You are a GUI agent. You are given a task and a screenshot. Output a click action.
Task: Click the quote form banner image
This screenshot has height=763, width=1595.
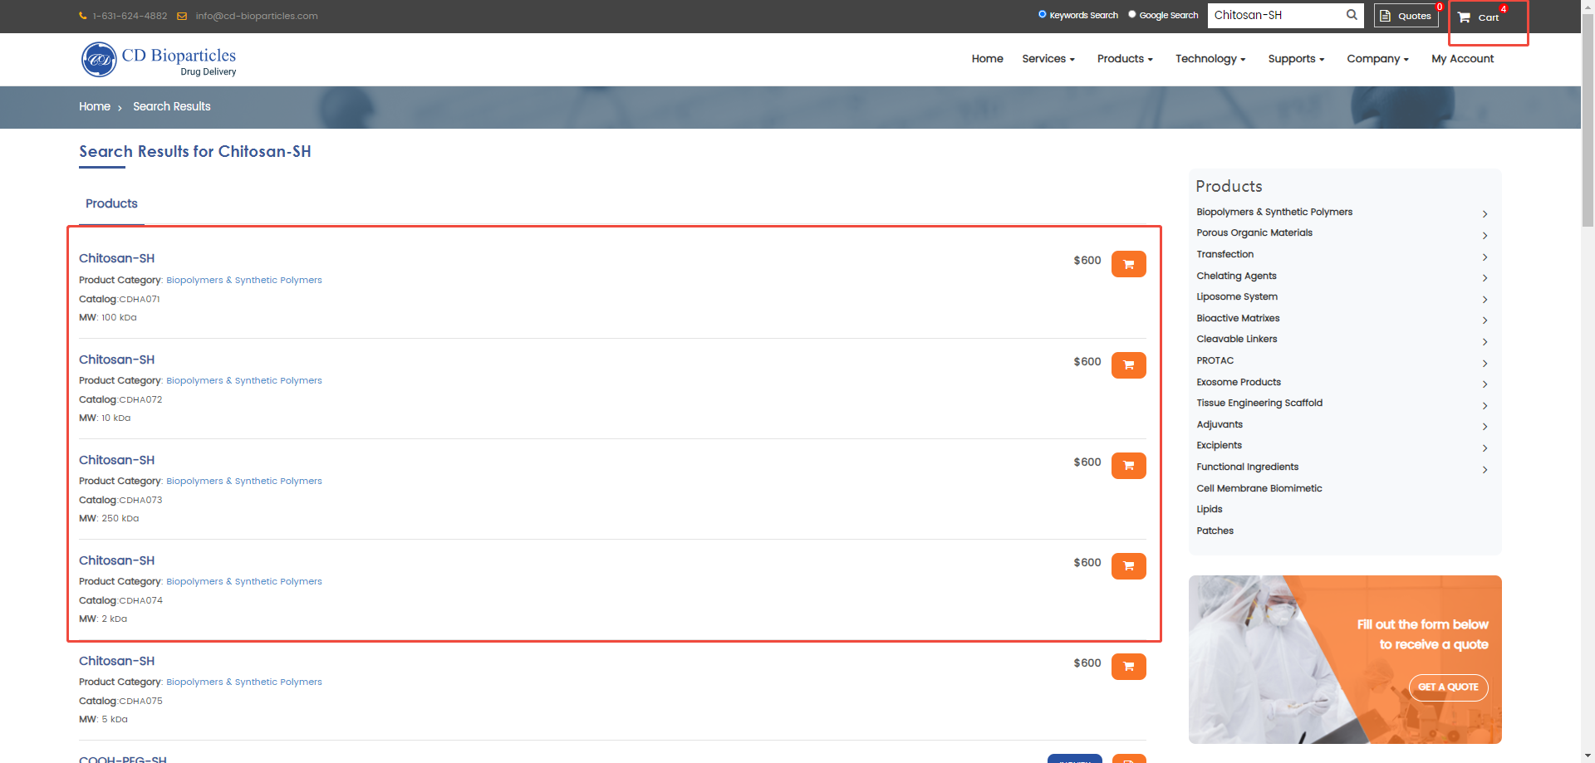coord(1345,659)
